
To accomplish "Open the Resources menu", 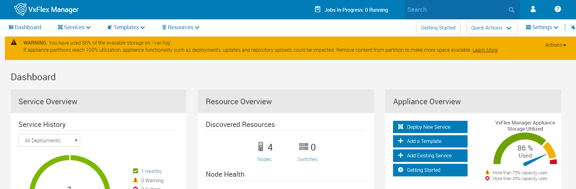I will click(x=181, y=27).
